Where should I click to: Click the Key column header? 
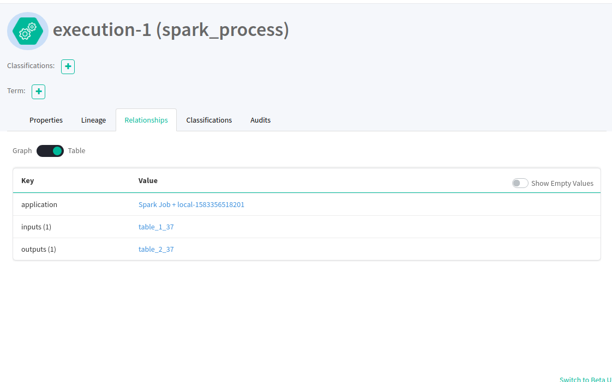coord(27,180)
